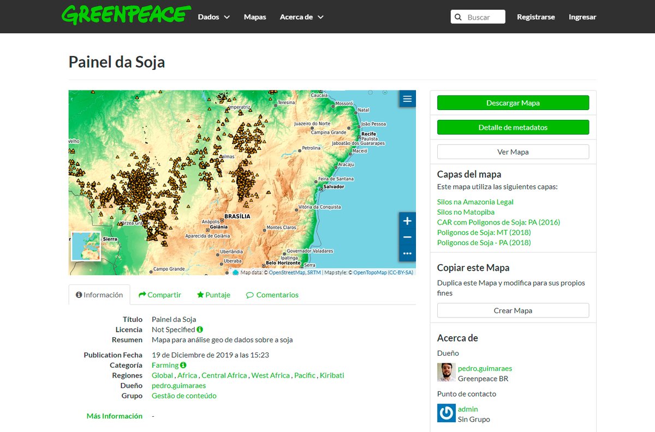Viewport: 655px width, 432px height.
Task: Click the CC-BY-SA license link
Action: coord(401,272)
